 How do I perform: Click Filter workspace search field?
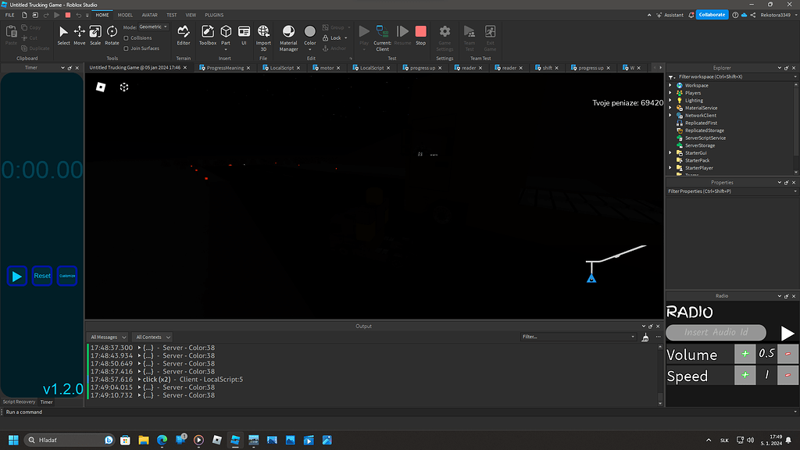click(x=734, y=77)
